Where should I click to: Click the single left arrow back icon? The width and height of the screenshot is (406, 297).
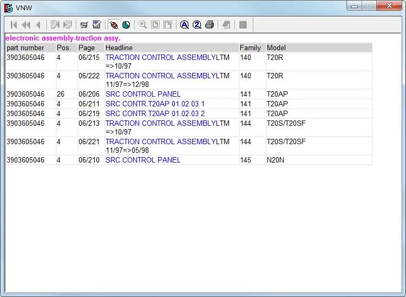(38, 25)
